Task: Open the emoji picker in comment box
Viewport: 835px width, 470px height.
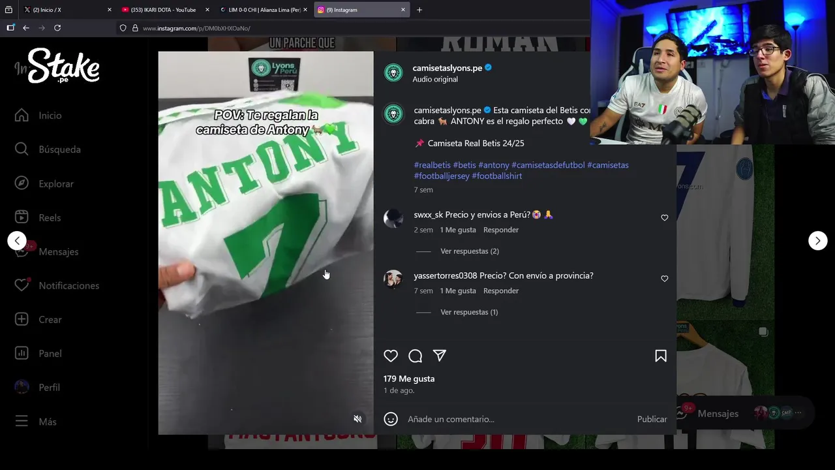Action: (391, 419)
